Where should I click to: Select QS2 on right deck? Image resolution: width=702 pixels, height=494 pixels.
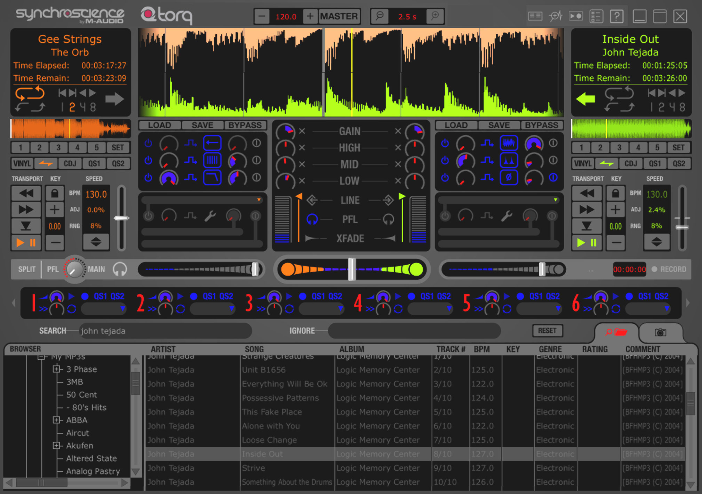click(679, 163)
